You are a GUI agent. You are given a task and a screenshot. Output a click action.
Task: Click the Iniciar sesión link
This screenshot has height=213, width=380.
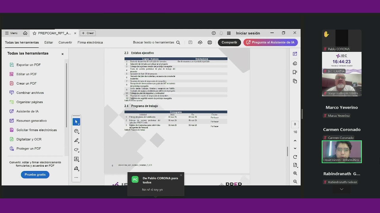click(x=248, y=33)
